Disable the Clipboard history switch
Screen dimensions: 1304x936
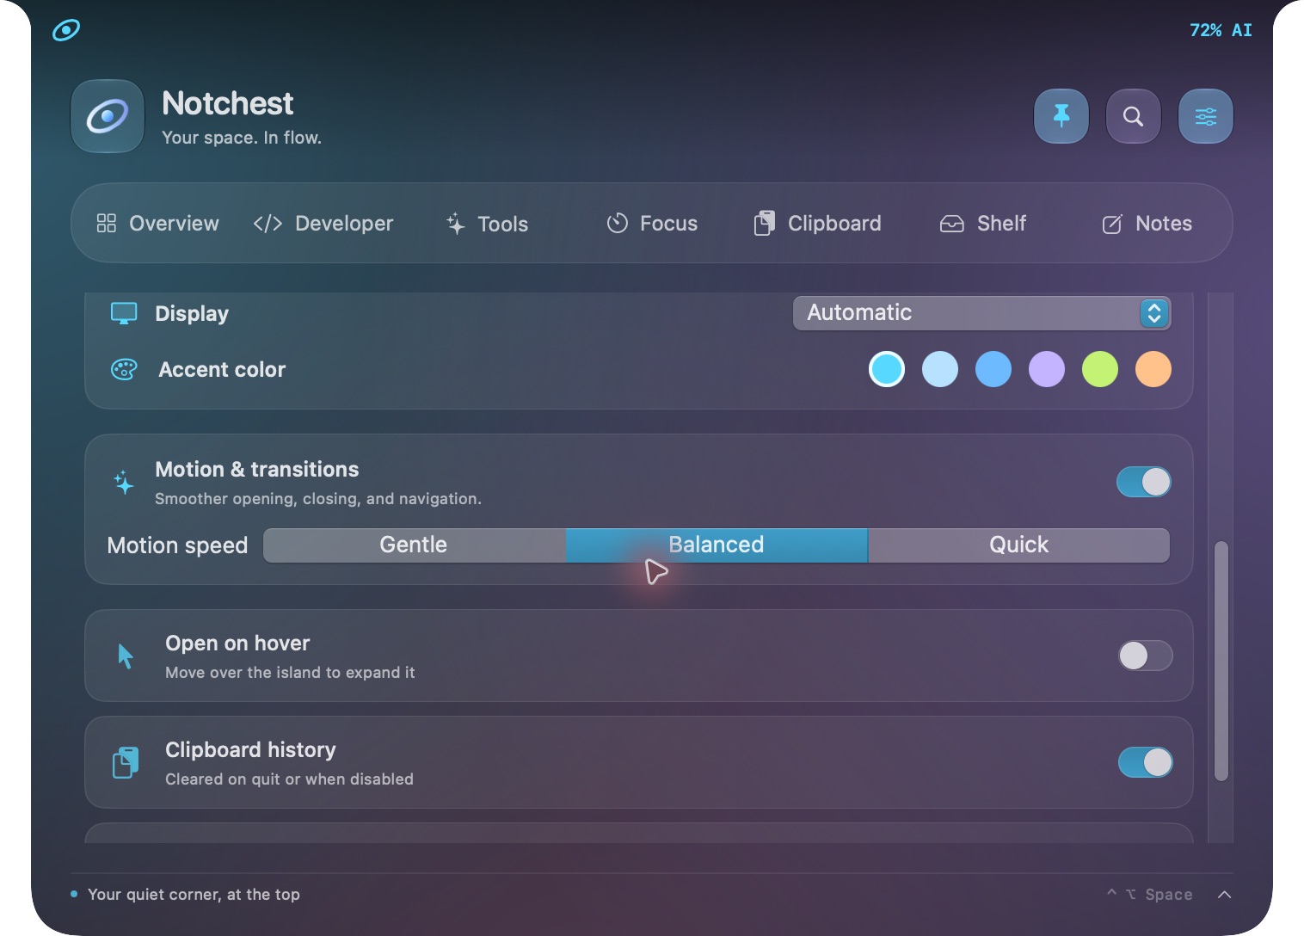tap(1146, 762)
